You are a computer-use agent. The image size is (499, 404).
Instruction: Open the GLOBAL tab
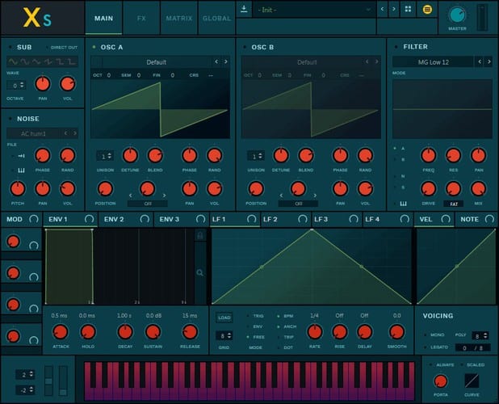tap(216, 18)
